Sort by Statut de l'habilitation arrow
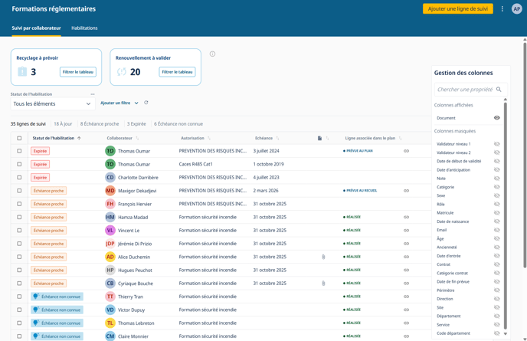 (79, 139)
